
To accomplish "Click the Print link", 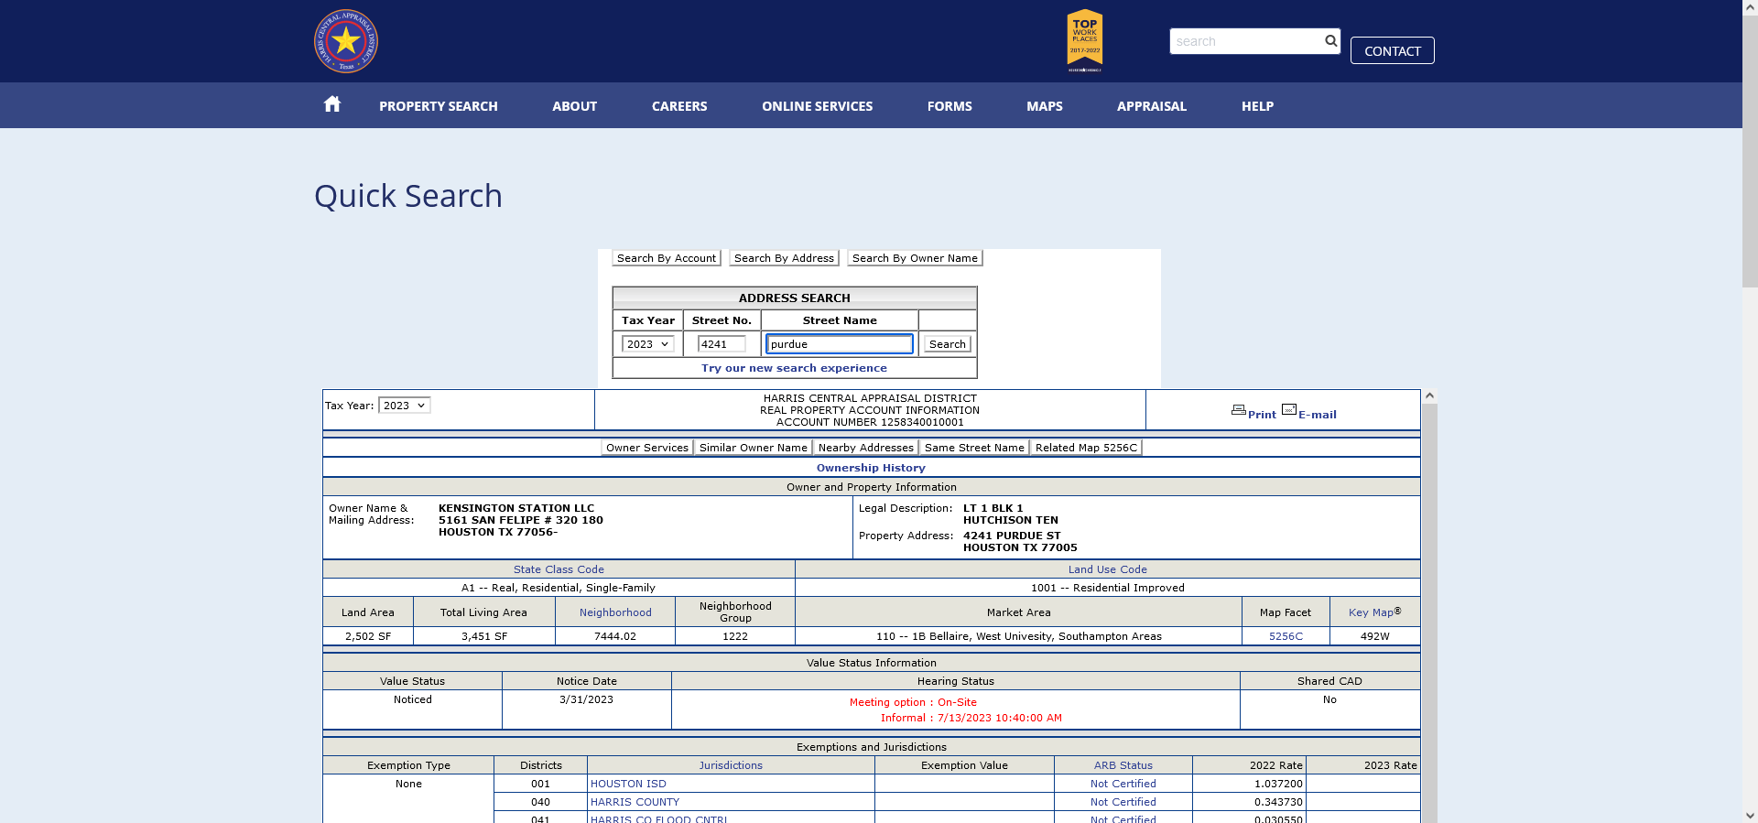I will pos(1262,415).
